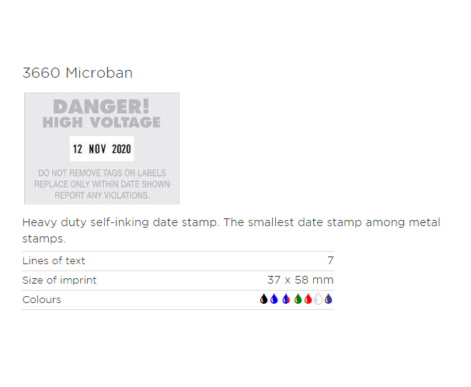Screen dimensions: 471x387
Task: Click the Lines of text label
Action: 54,260
